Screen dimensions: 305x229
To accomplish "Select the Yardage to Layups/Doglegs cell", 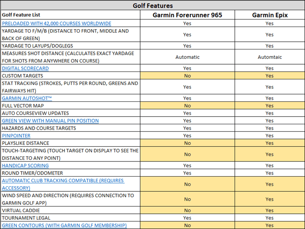I will tap(71, 46).
